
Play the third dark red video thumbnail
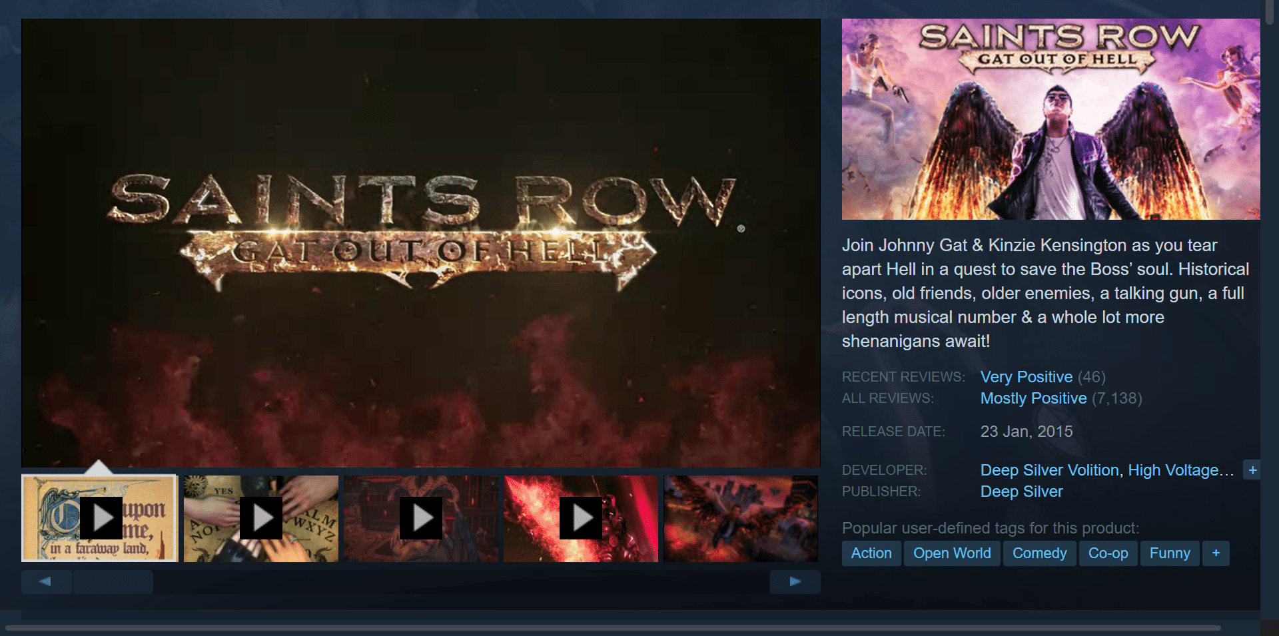tap(421, 518)
